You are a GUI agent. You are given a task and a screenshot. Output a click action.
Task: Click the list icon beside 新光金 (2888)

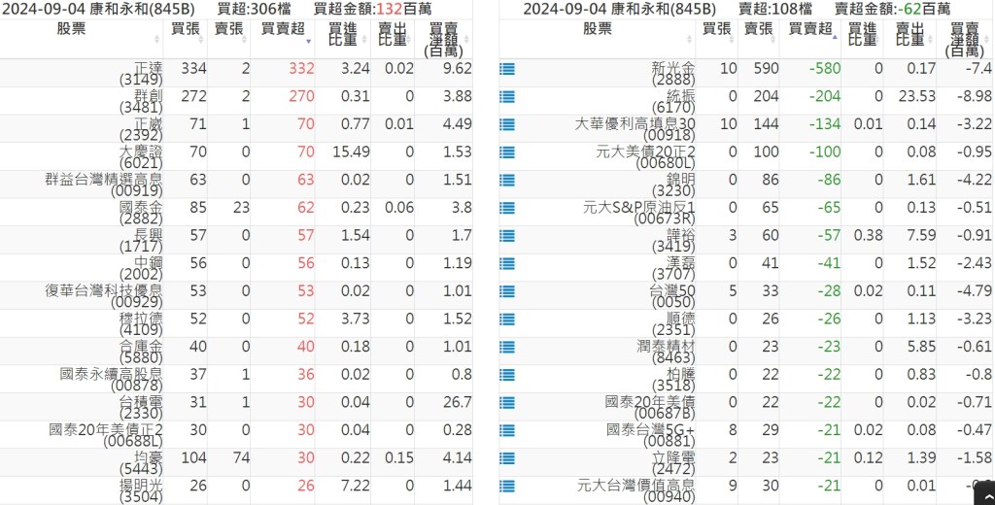pos(506,69)
